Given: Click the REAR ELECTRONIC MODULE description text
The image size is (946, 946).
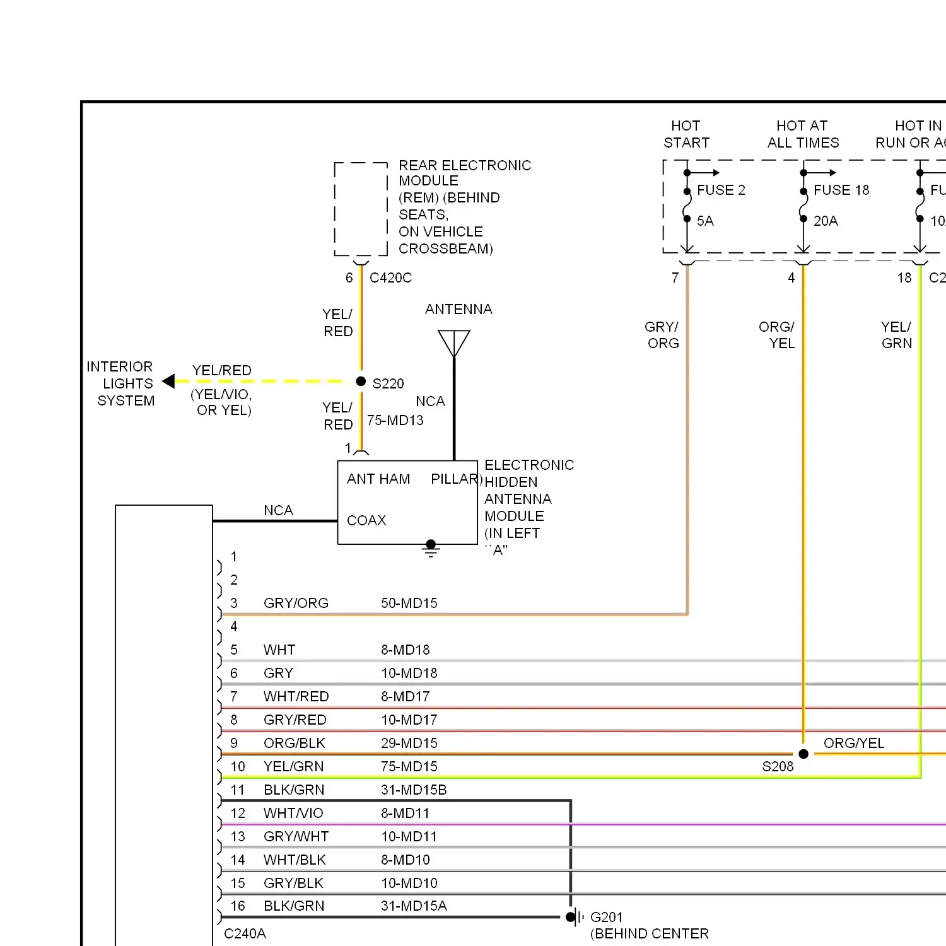Looking at the screenshot, I should tap(465, 207).
